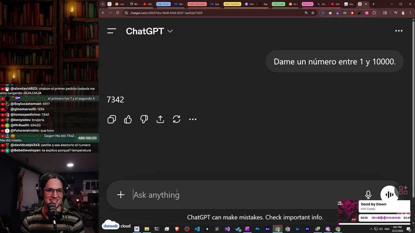
Task: Go back in the browser
Action: tap(103, 13)
